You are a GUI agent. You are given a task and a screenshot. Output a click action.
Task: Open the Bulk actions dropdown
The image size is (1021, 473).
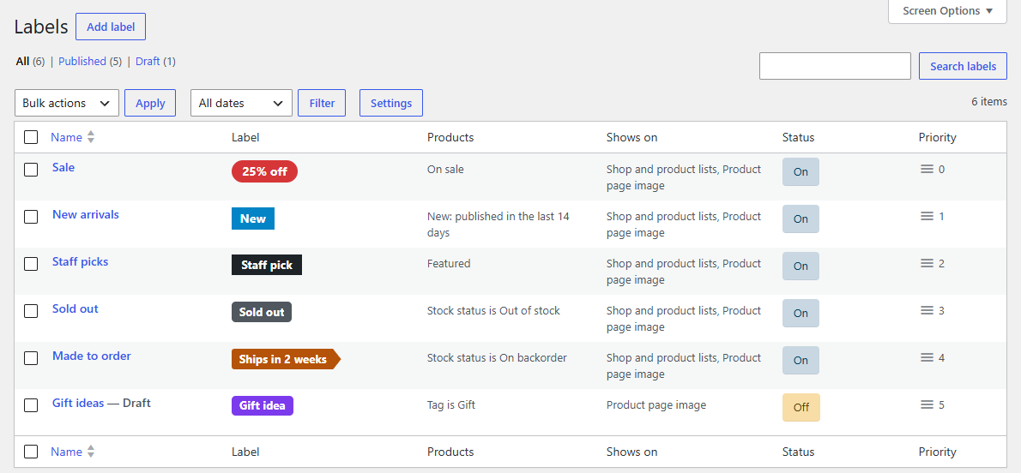coord(66,103)
